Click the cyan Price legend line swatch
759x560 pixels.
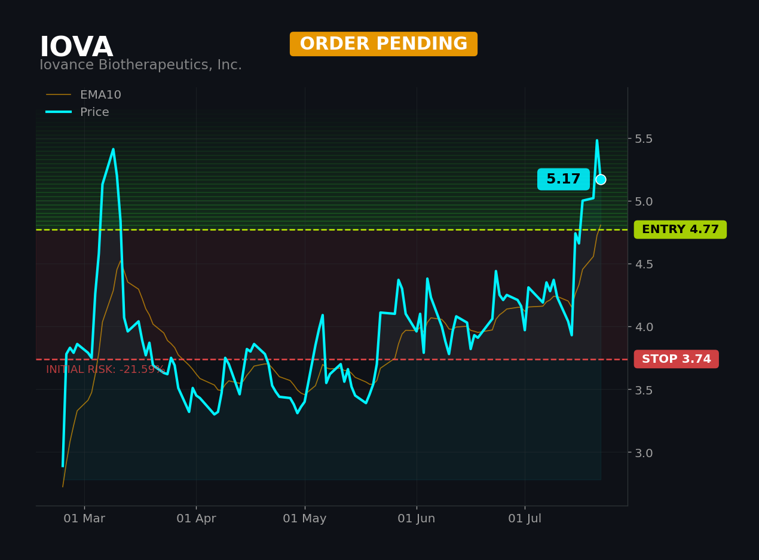pyautogui.click(x=59, y=112)
